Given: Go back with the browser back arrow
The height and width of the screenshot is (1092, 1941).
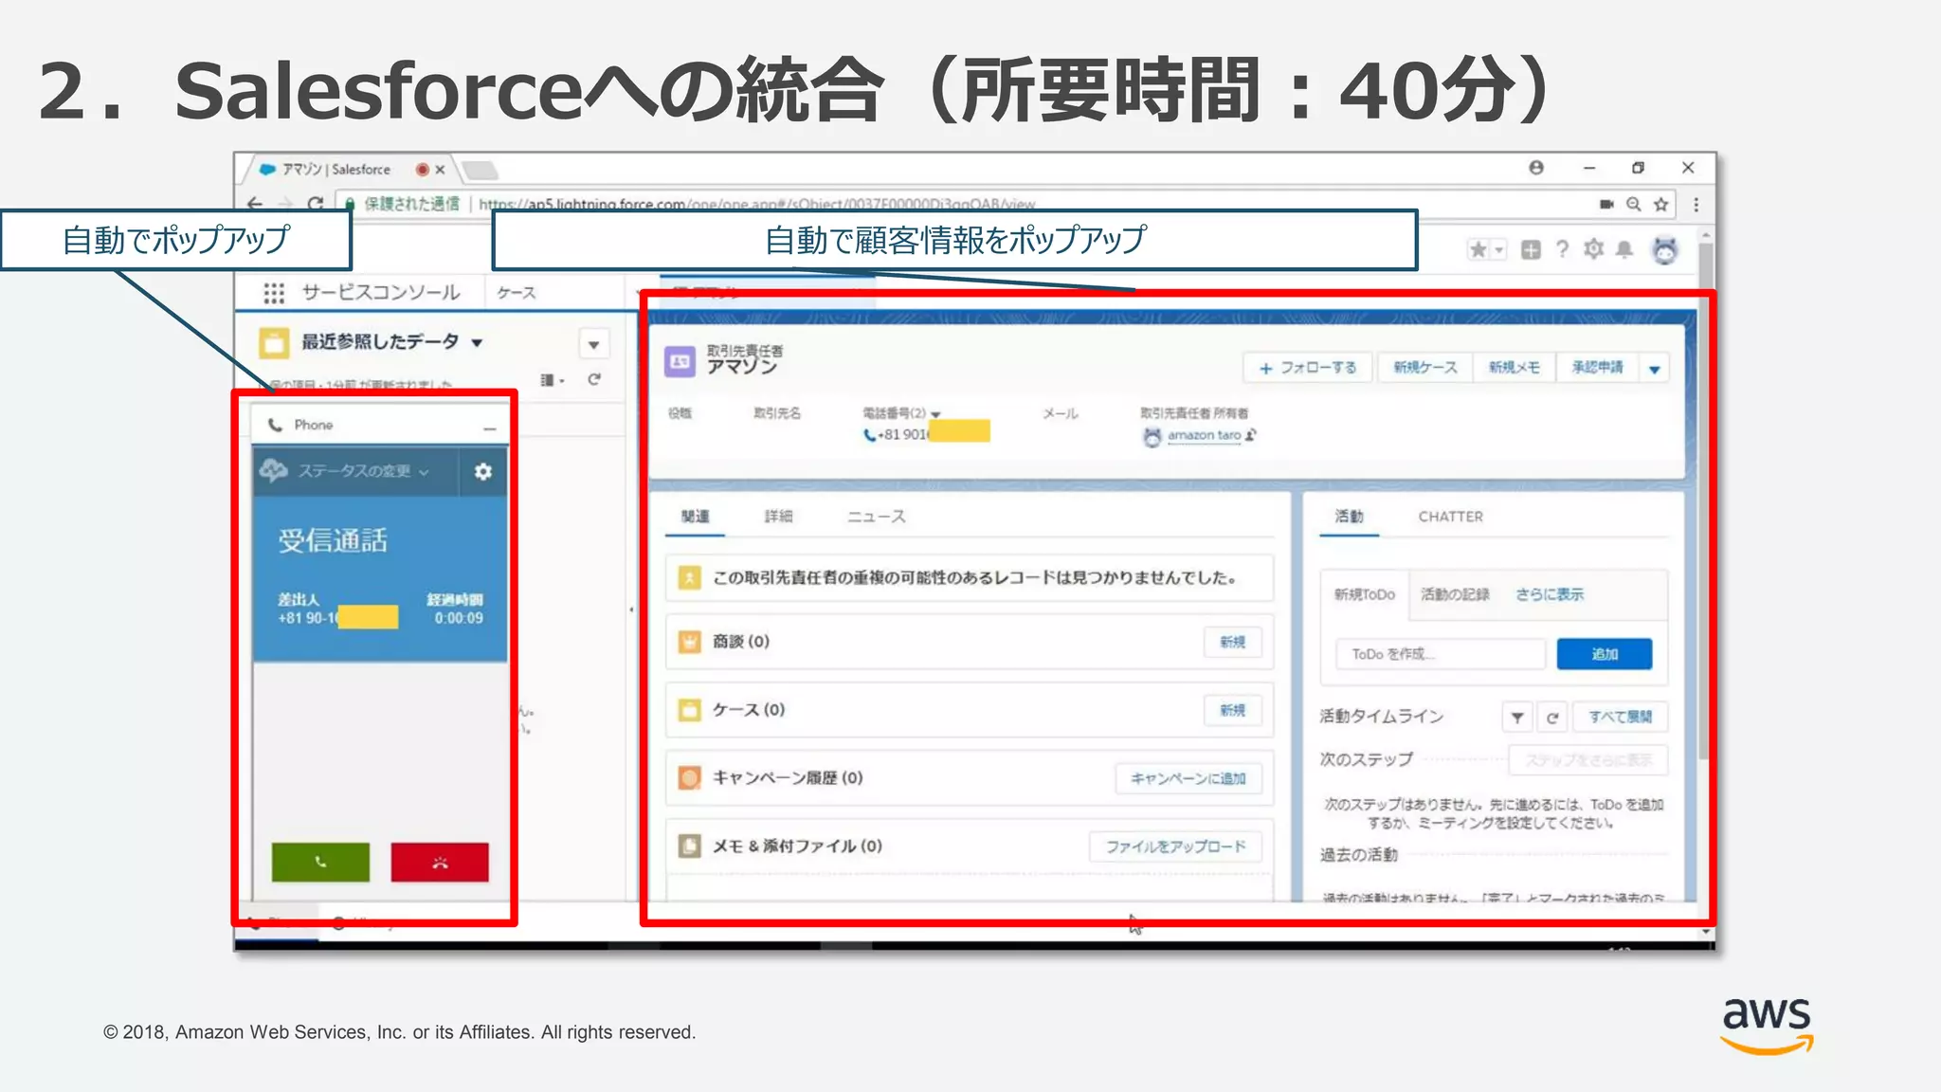Looking at the screenshot, I should point(254,203).
